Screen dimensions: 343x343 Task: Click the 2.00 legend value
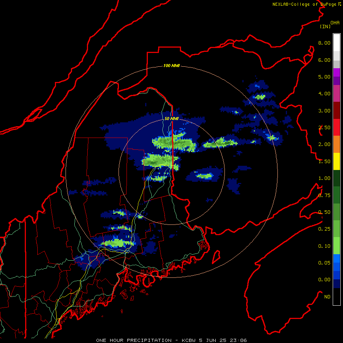(324, 144)
